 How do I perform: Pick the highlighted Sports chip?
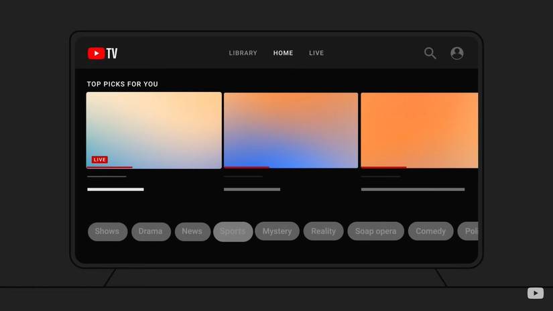pos(233,231)
